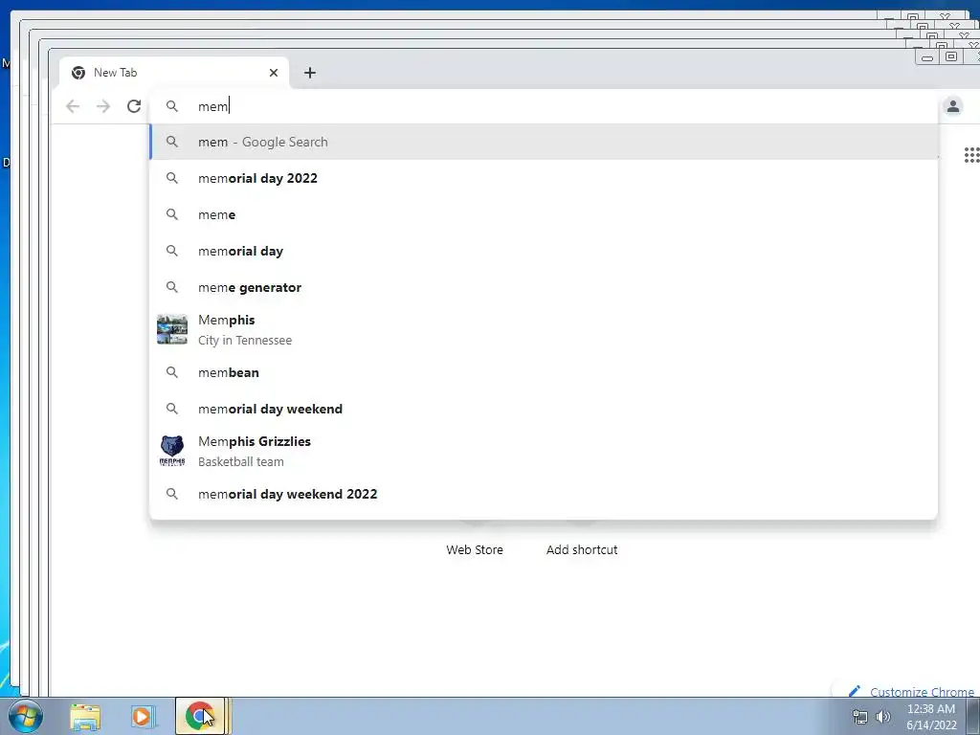Click the forward navigation arrow
This screenshot has height=735, width=980.
103,106
